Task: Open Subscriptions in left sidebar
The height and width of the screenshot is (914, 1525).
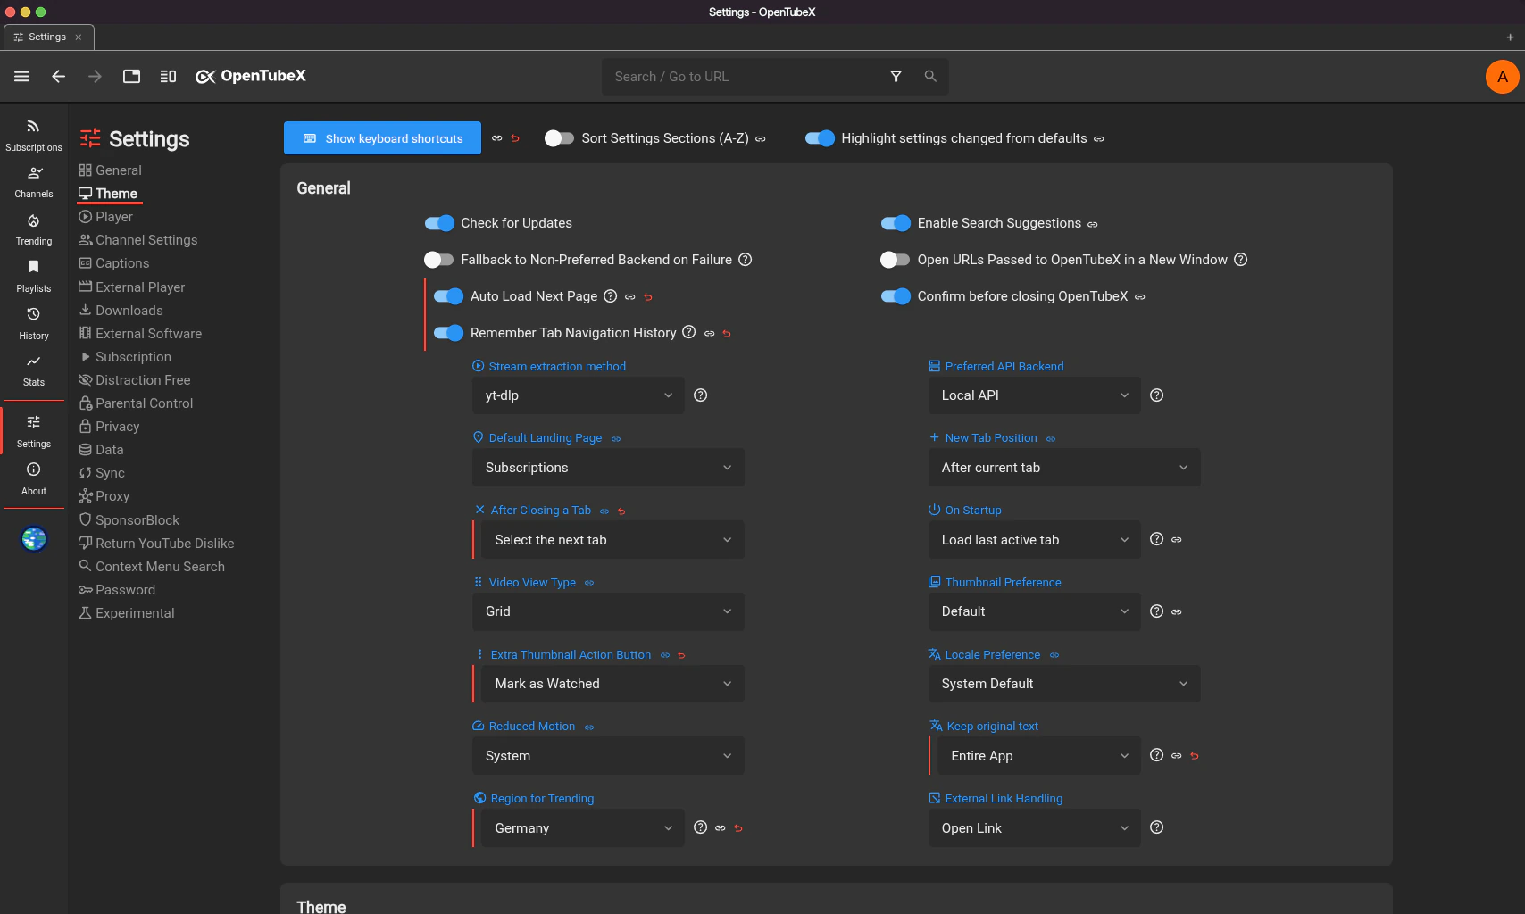Action: click(34, 135)
